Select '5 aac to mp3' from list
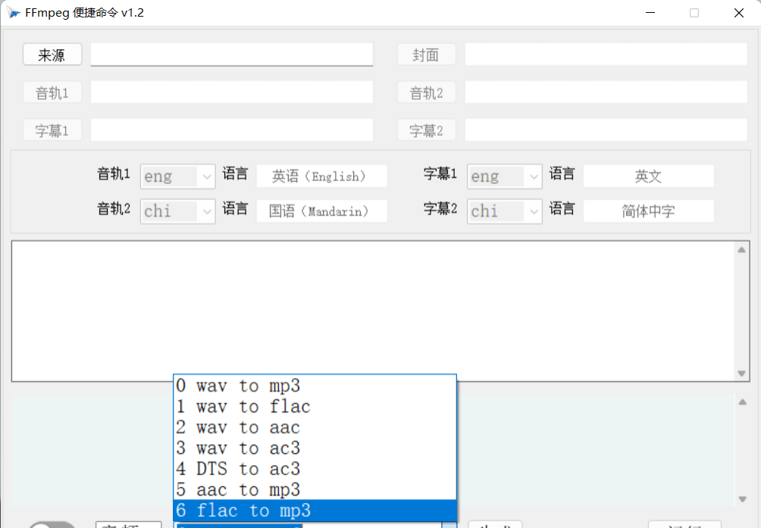This screenshot has width=761, height=528. [315, 490]
